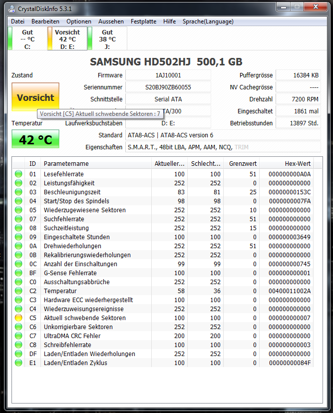Screen dimensions: 333x413
Task: Click the Grenzwert column header
Action: (242, 164)
